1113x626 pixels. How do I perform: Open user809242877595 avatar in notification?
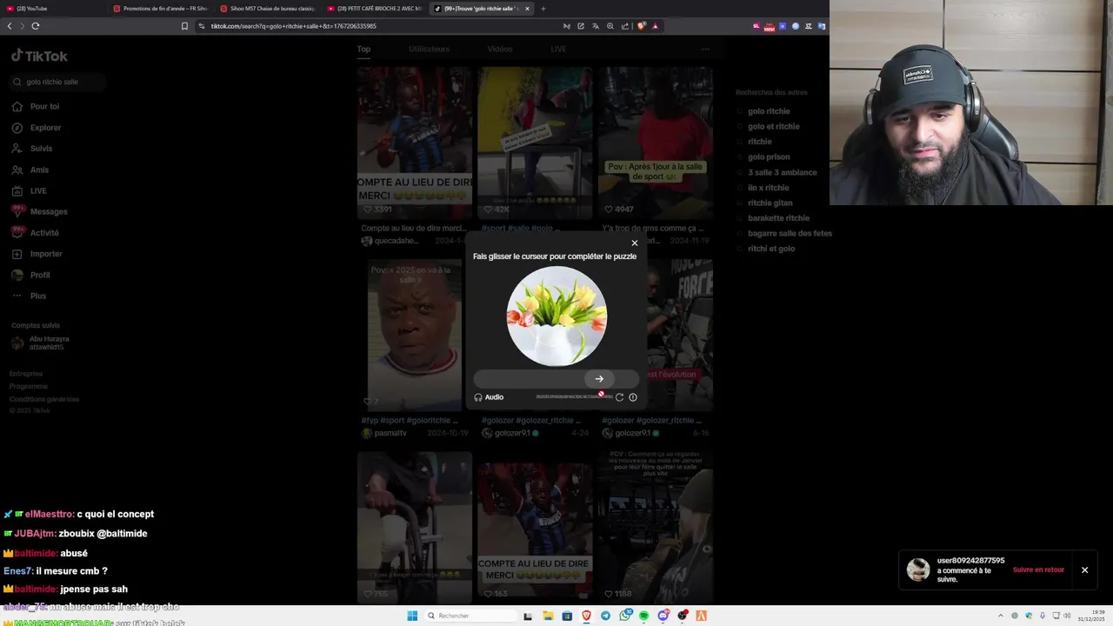click(918, 569)
